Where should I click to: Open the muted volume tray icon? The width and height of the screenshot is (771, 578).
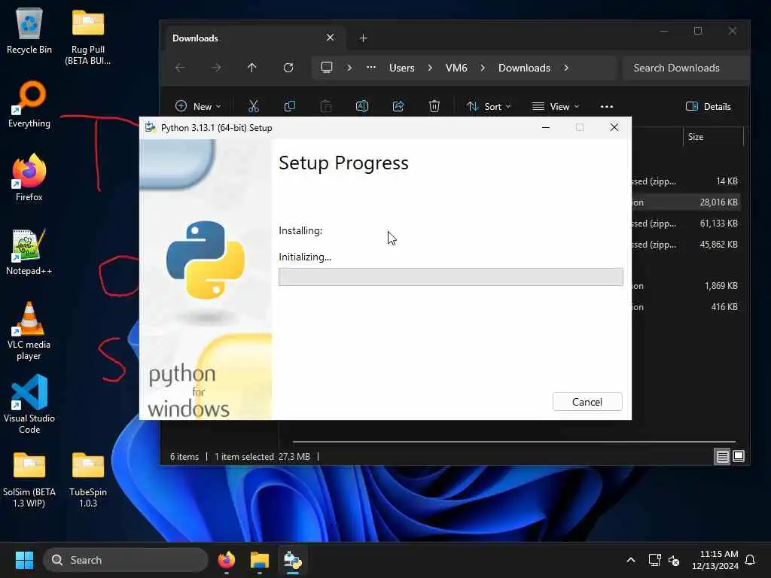point(674,560)
